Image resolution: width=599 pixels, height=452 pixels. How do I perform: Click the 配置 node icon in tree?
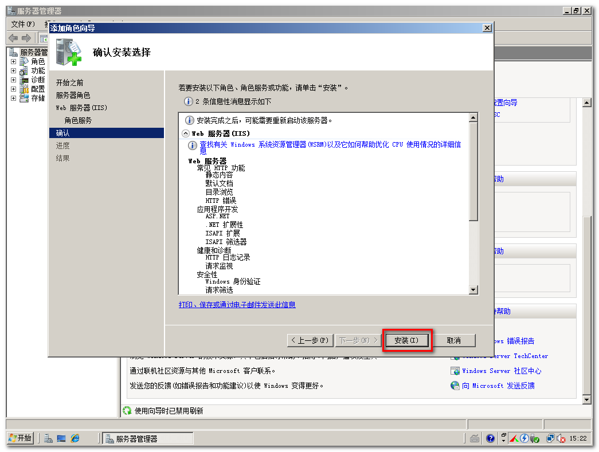tap(24, 89)
